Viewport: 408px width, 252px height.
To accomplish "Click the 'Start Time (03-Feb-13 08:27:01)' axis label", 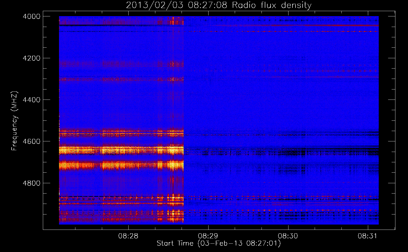I will pos(219,243).
